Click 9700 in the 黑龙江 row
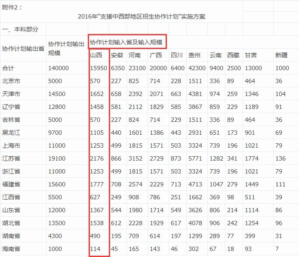The width and height of the screenshot is (299, 257). click(55, 133)
